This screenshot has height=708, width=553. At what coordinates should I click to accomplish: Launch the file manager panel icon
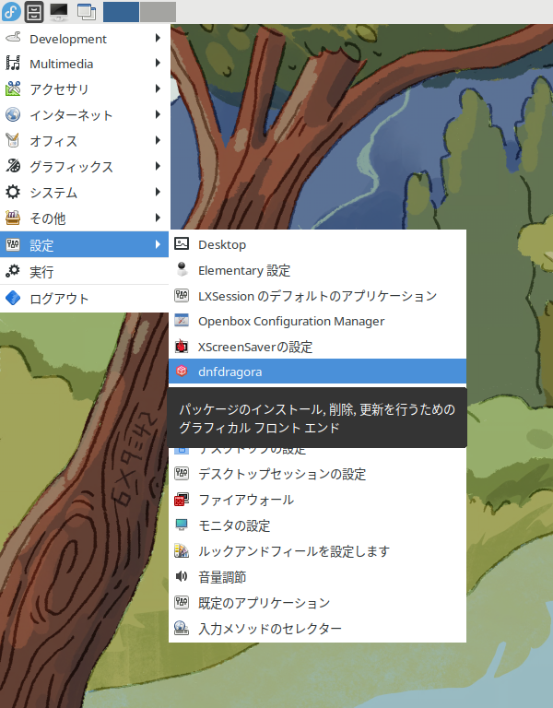pyautogui.click(x=34, y=11)
